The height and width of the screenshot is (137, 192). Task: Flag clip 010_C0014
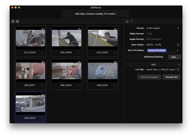(43, 95)
